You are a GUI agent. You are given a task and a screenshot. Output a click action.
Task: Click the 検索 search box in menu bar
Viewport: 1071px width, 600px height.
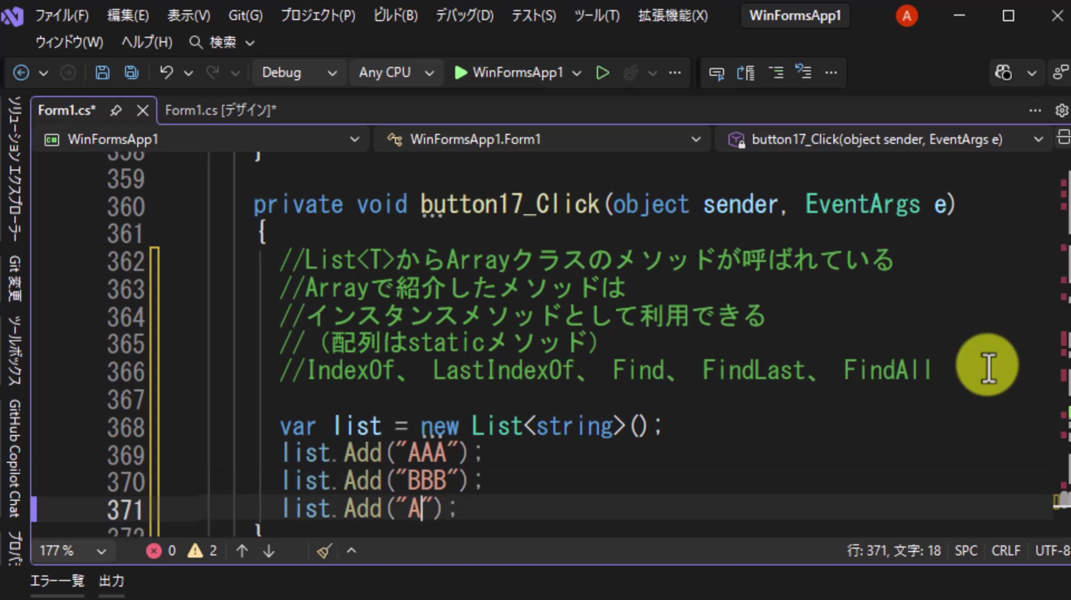(222, 42)
